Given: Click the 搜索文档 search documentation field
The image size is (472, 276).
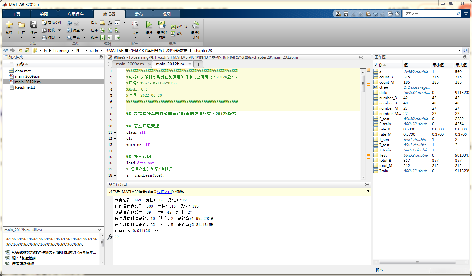Looking at the screenshot, I should pos(429,14).
